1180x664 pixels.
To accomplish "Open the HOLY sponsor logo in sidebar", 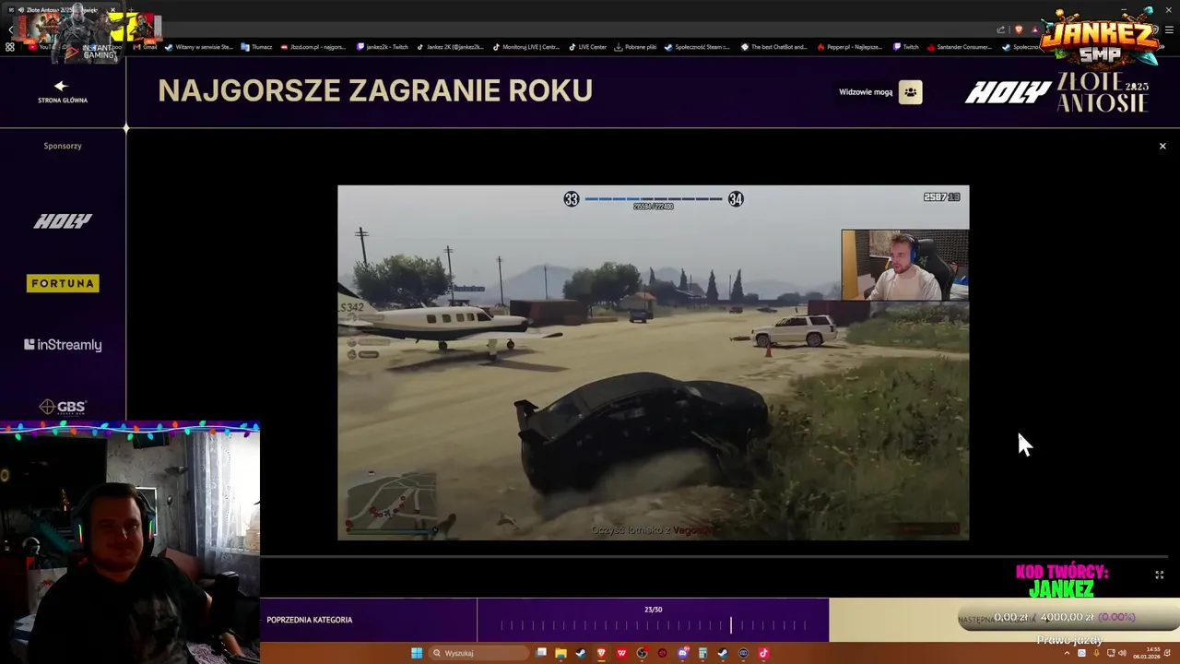I will coord(63,221).
